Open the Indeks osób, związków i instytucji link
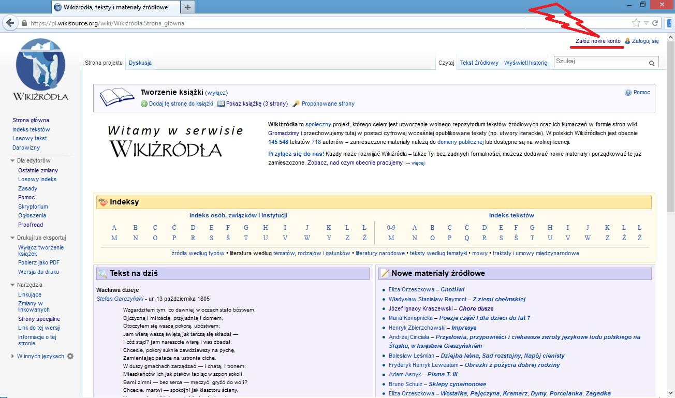 [x=238, y=215]
